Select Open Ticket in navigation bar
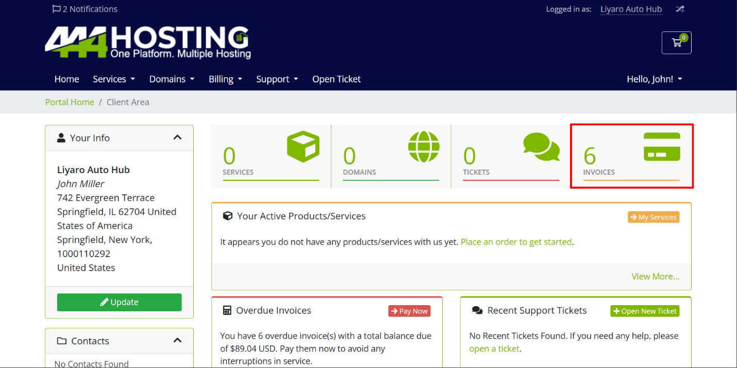 click(x=336, y=79)
